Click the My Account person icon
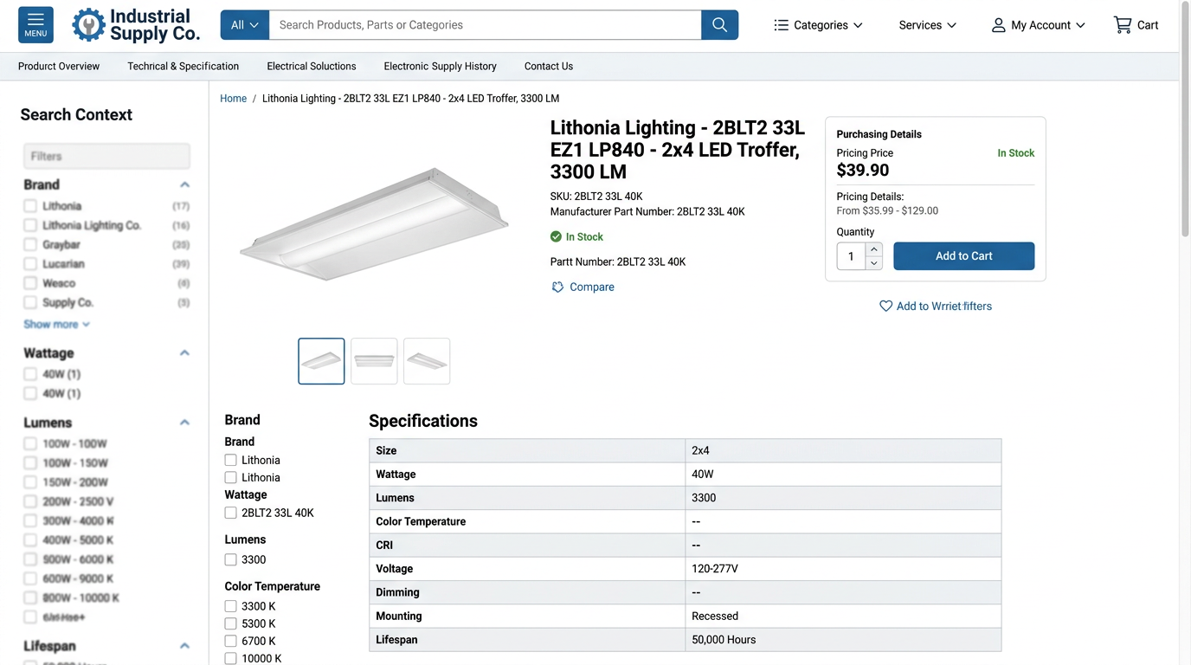Viewport: 1191px width, 665px height. [x=998, y=25]
